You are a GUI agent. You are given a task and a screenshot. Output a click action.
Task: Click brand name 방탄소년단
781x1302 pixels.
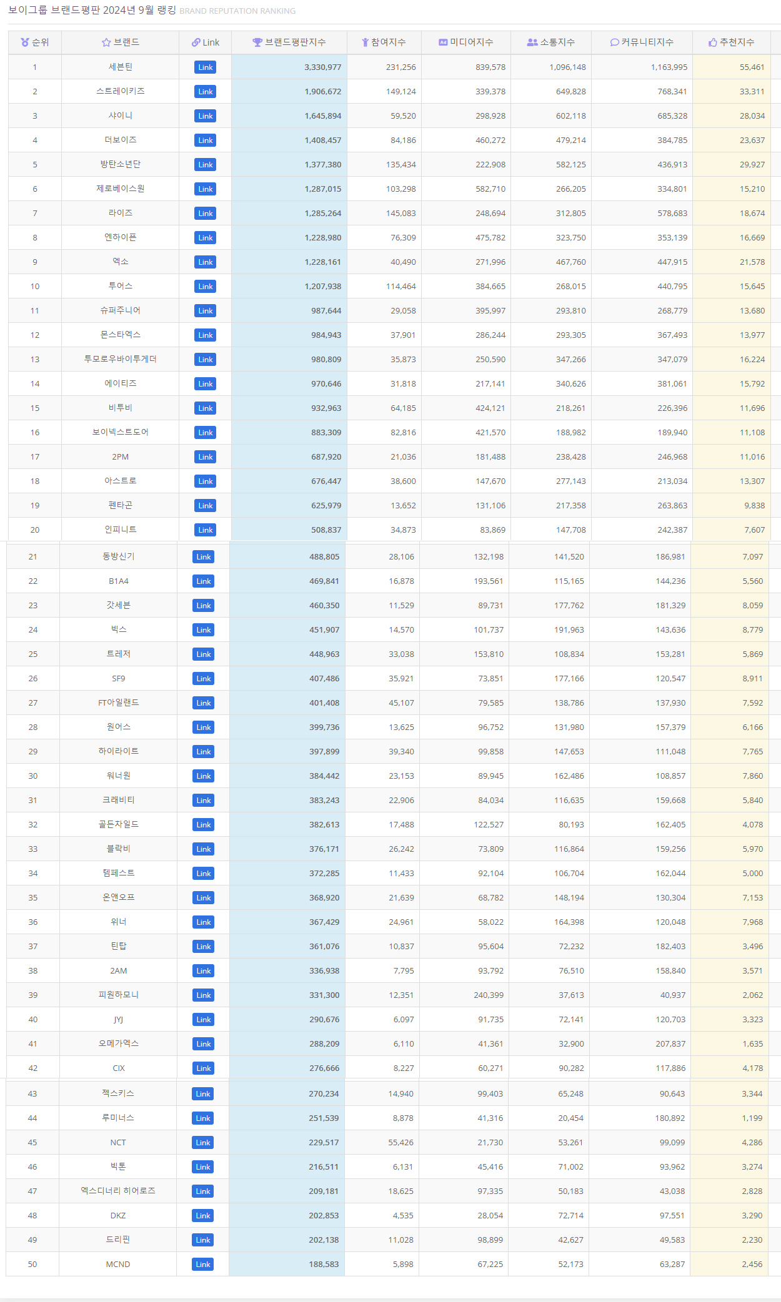[121, 164]
